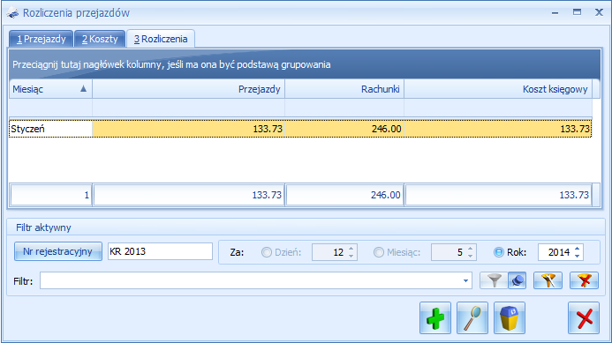Click the Rachunki column header
The width and height of the screenshot is (612, 343).
[344, 89]
